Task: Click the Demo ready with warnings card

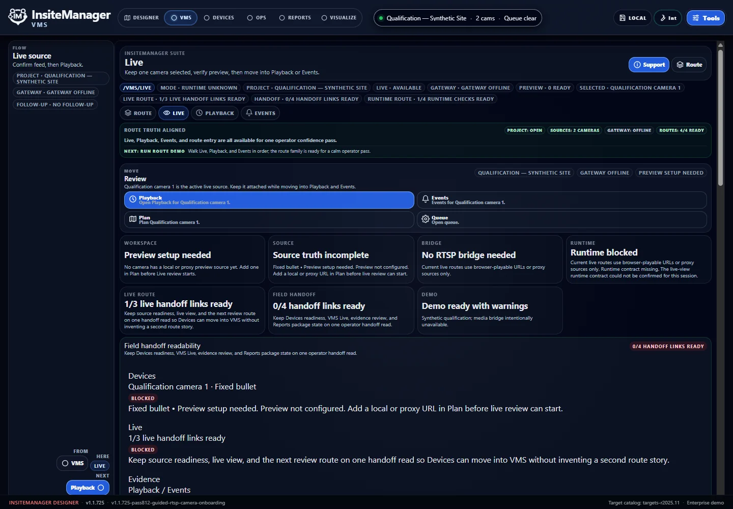Action: [x=490, y=310]
